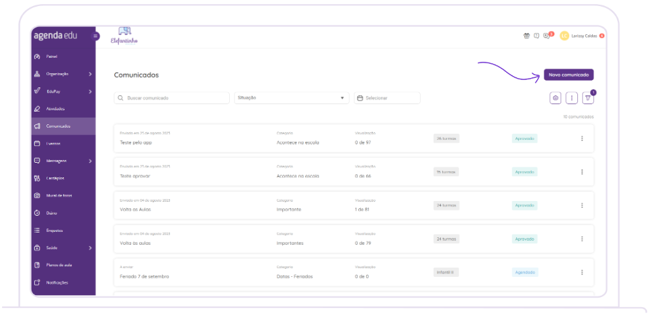Click the 0 de 97 visualização value
This screenshot has width=660, height=324.
click(x=363, y=143)
